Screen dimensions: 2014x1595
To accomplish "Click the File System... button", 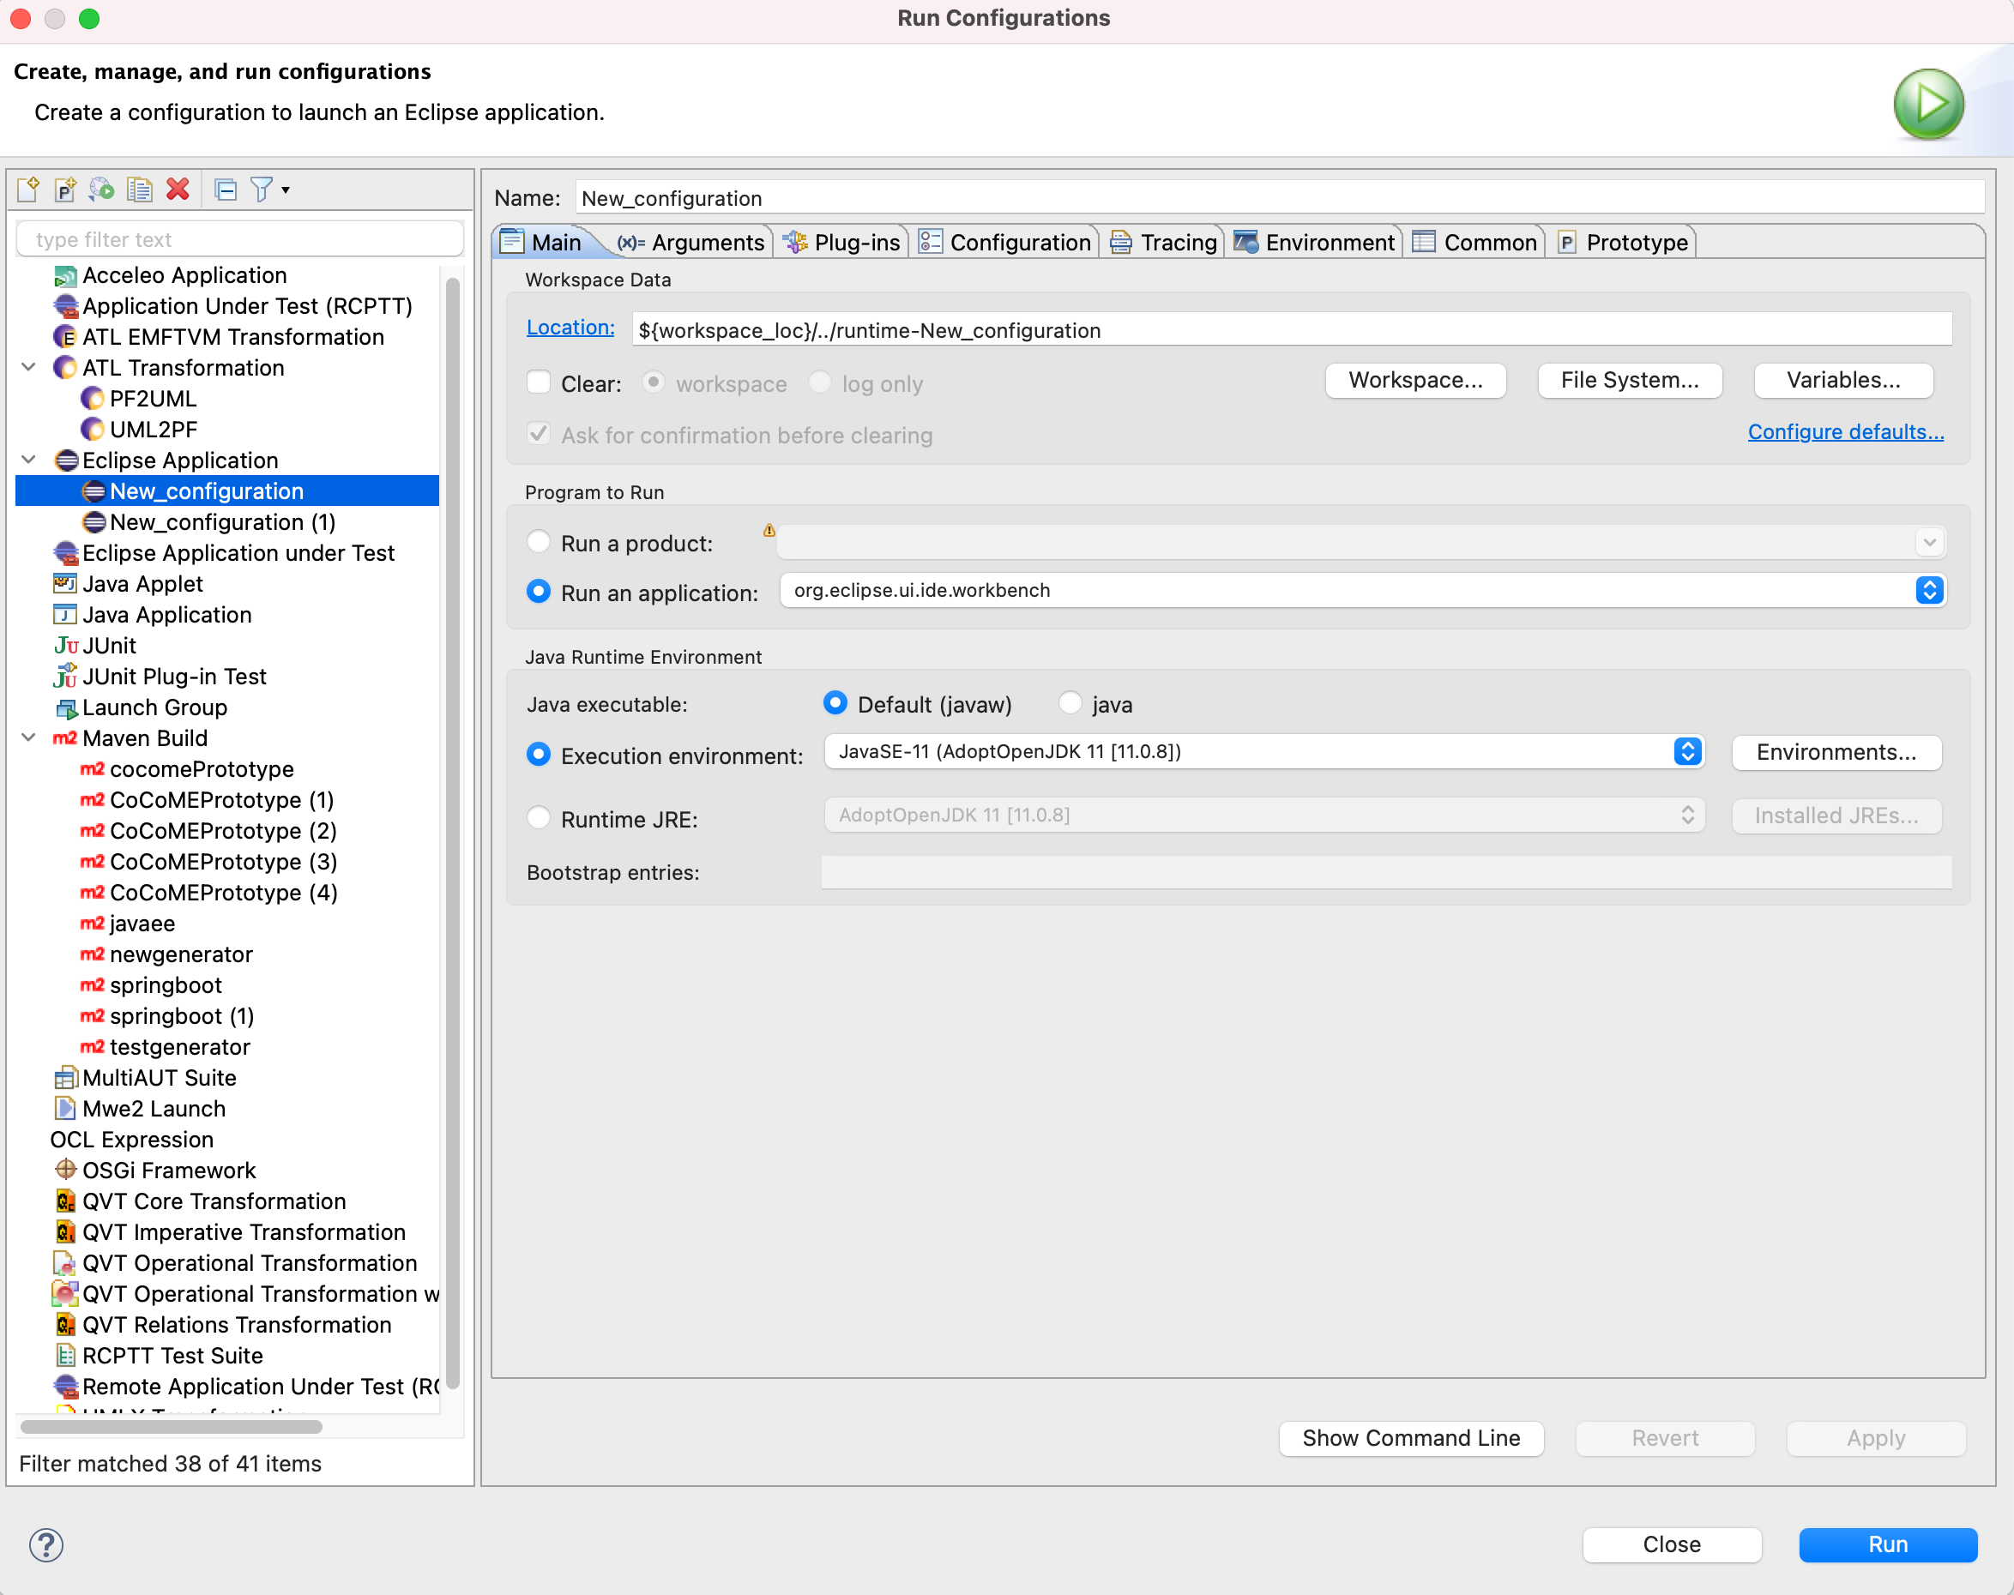I will pos(1629,380).
